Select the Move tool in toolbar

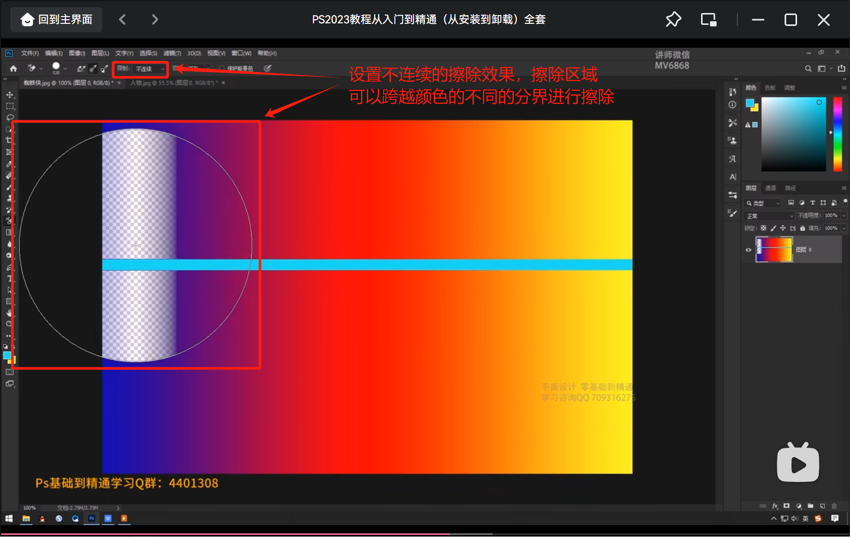point(9,94)
